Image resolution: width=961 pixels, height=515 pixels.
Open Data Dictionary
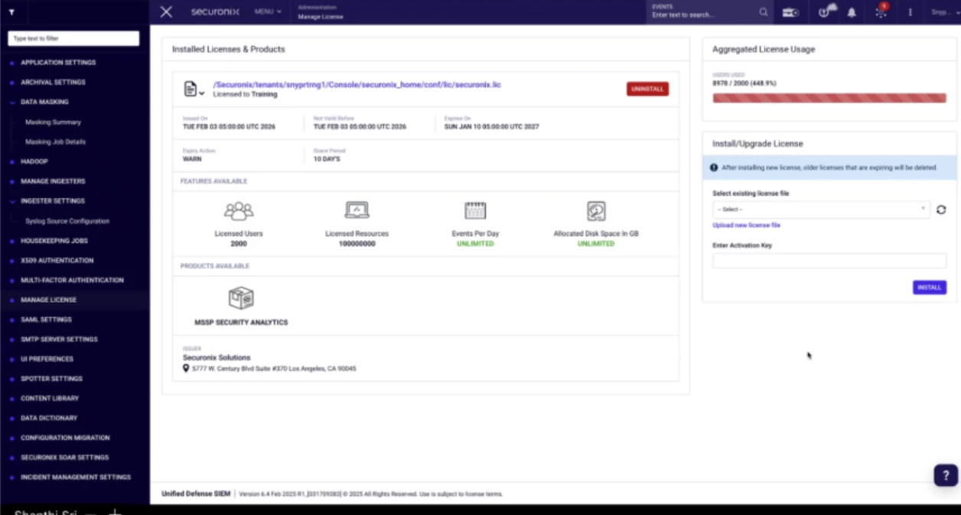tap(49, 419)
